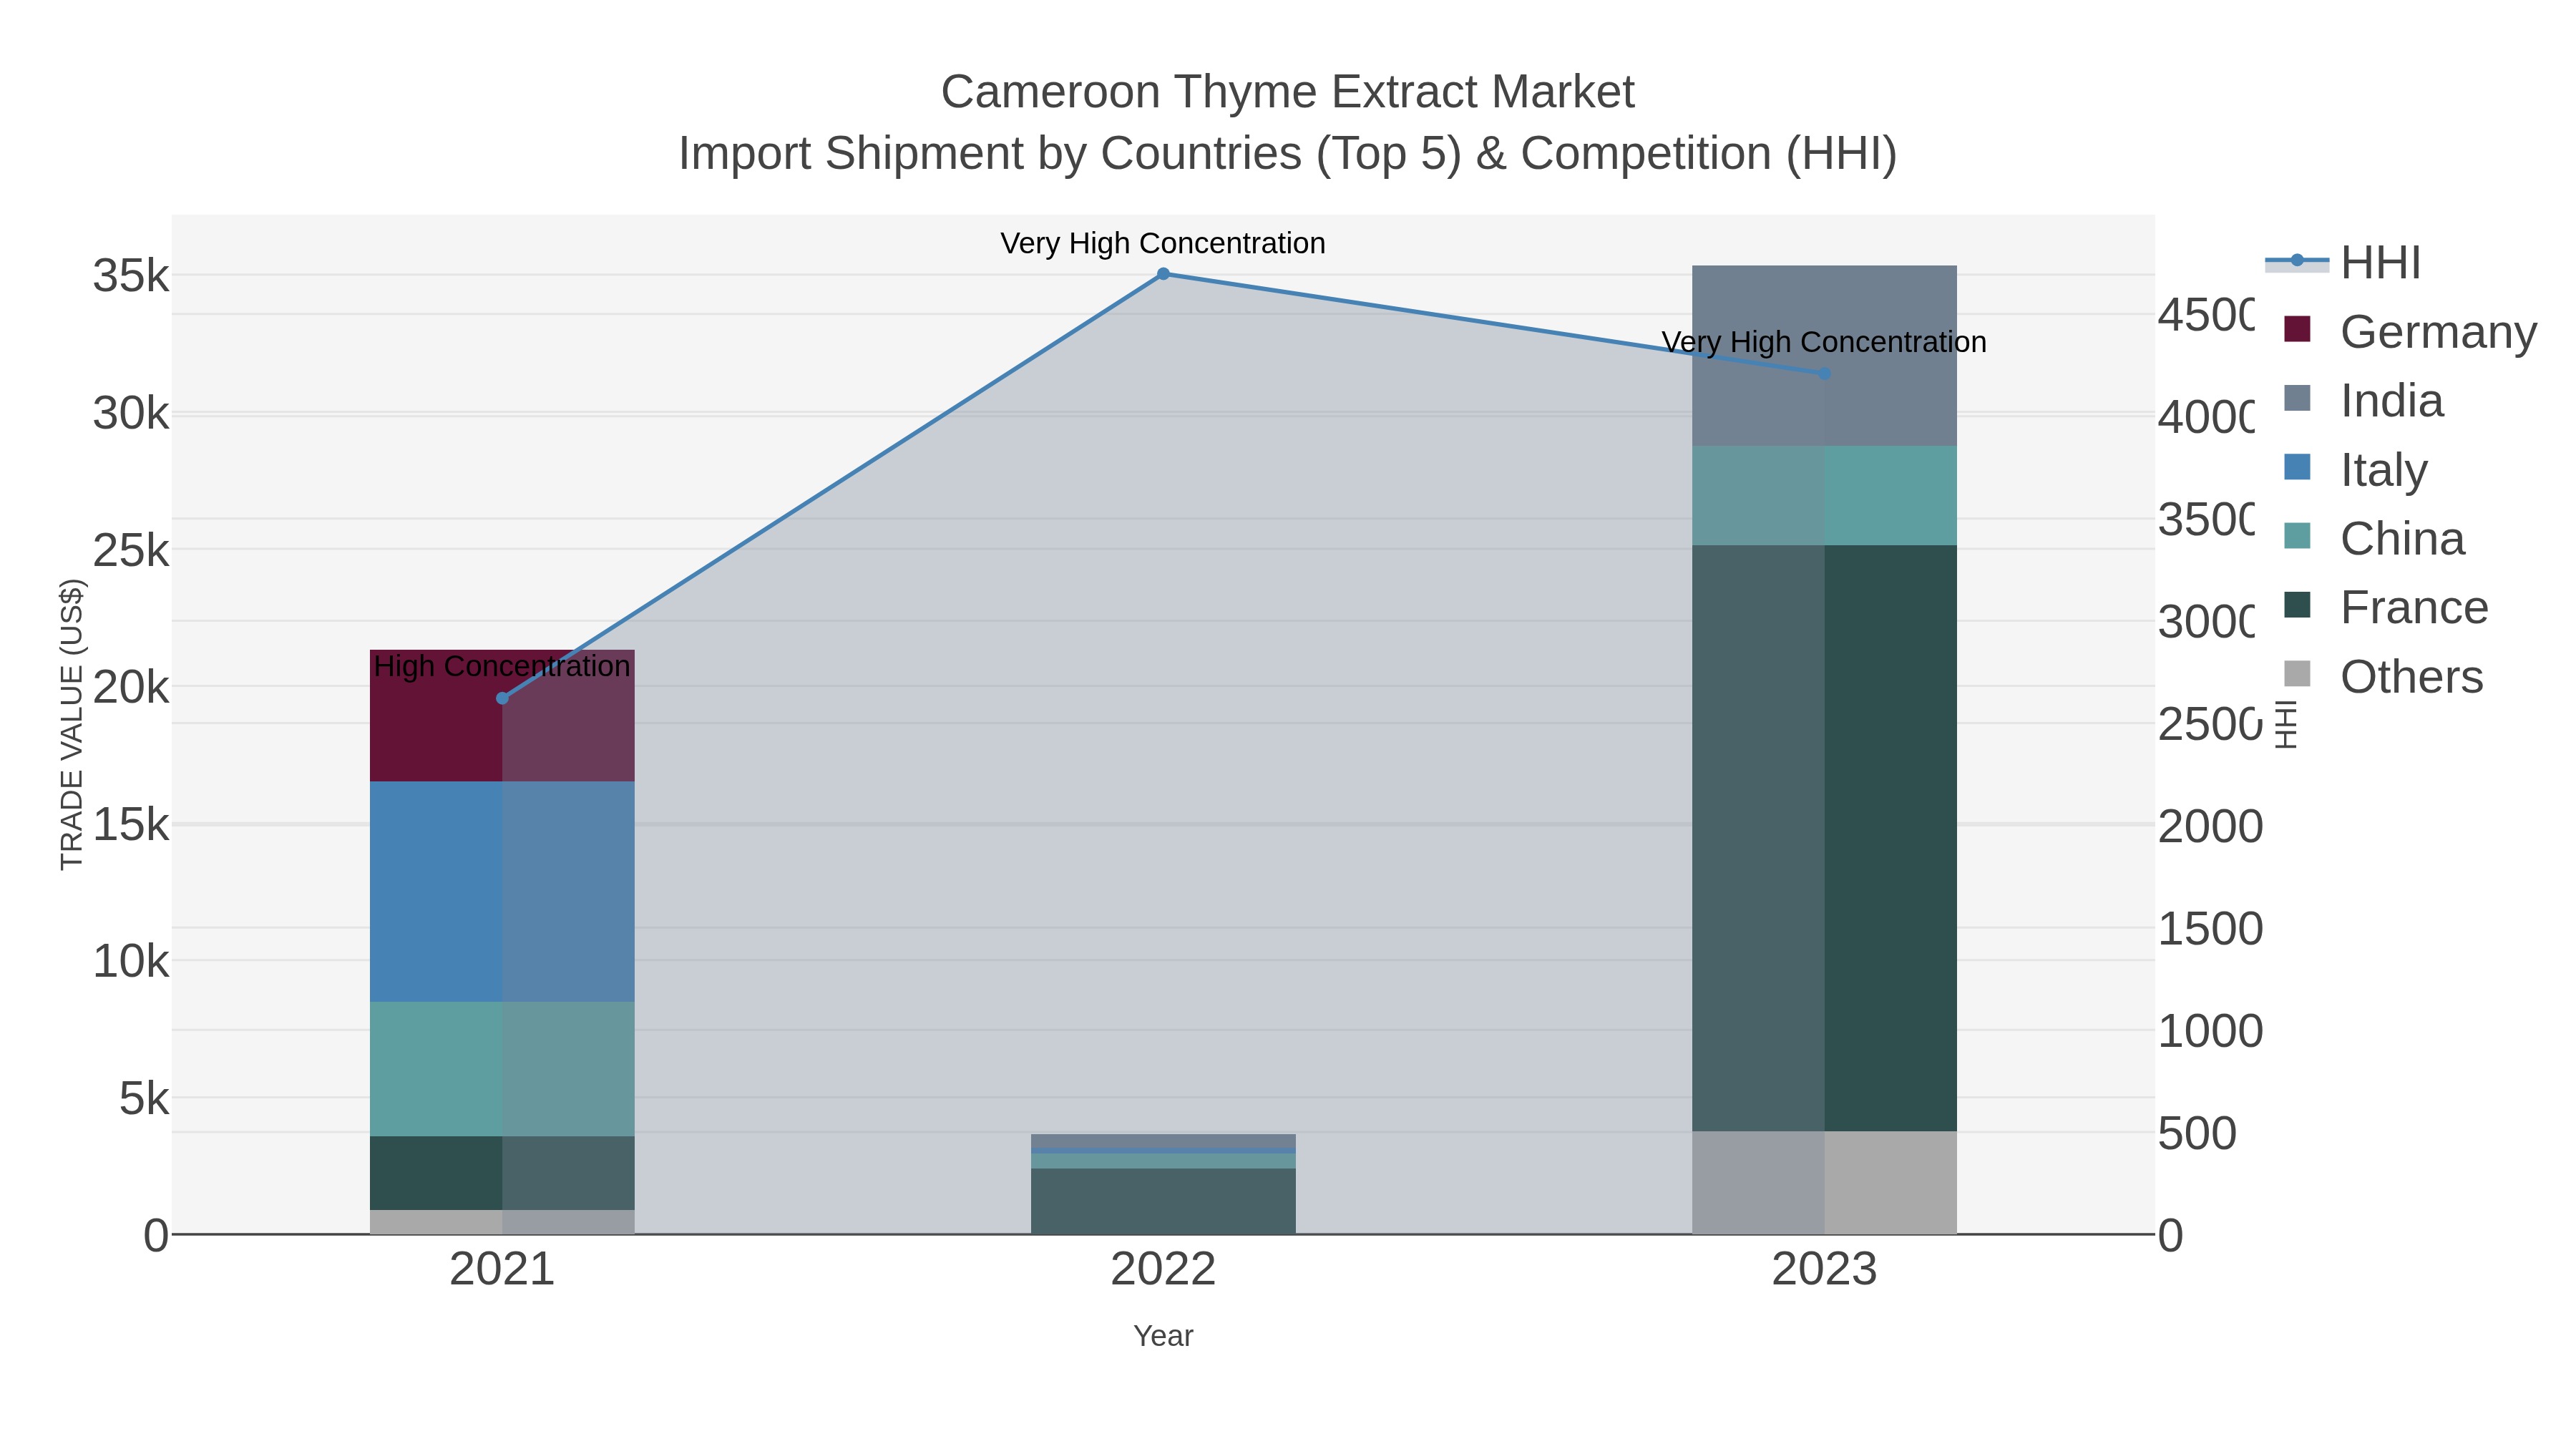
Task: Click the 2023 x-axis label
Action: [x=1824, y=1270]
